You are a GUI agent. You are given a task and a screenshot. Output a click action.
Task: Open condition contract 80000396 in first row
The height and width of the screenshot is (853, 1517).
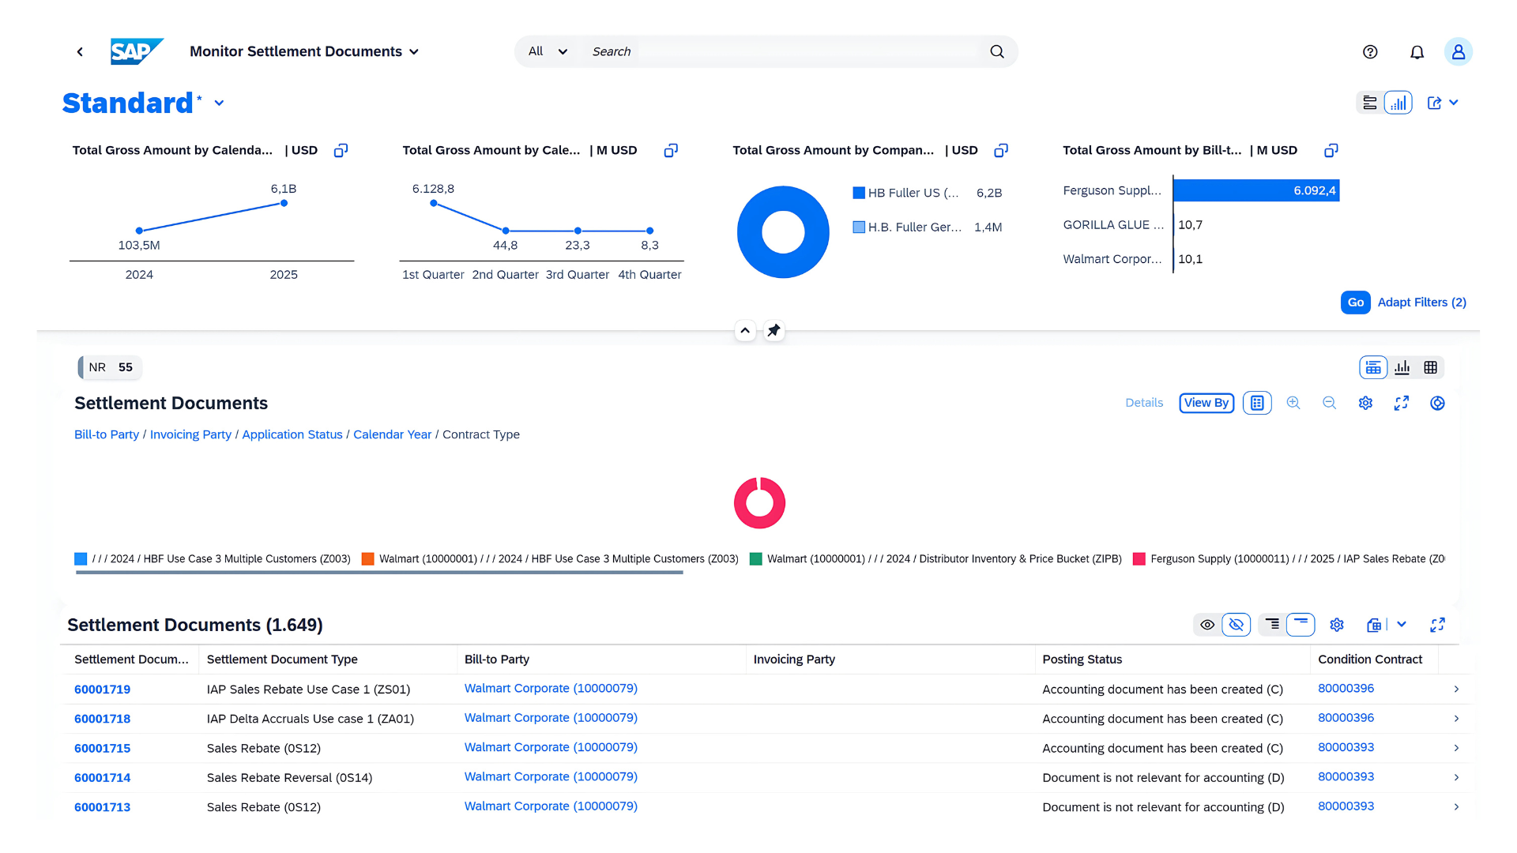tap(1346, 689)
